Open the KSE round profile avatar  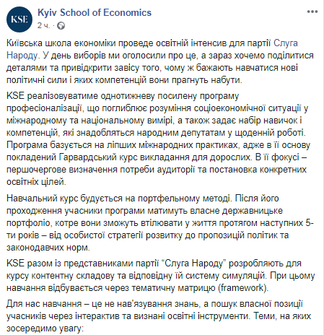click(19, 19)
